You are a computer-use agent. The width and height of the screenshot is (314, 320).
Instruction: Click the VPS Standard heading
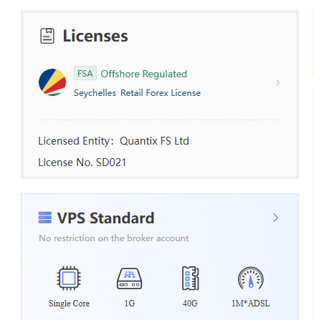coord(105,218)
